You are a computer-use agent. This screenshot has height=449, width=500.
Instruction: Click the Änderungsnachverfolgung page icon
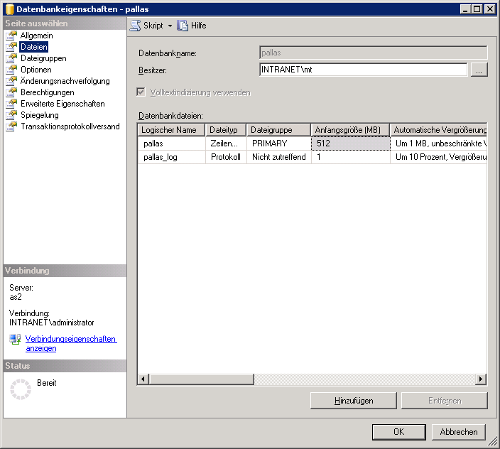coord(11,81)
